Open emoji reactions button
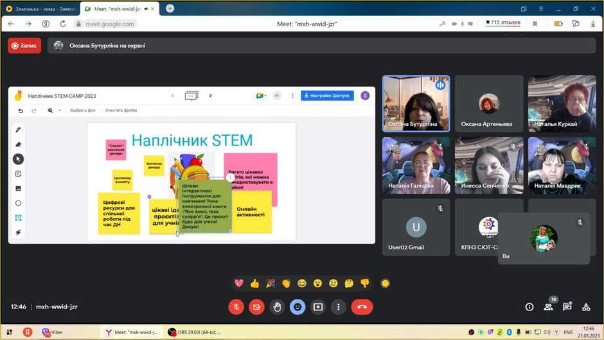This screenshot has height=340, width=604. [298, 307]
